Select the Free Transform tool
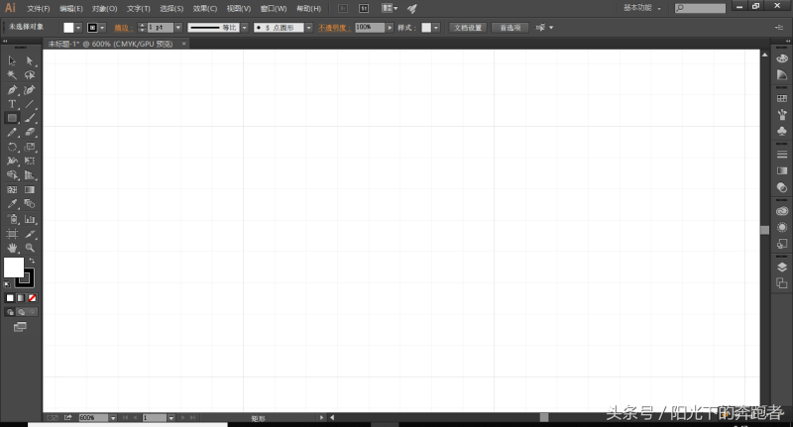Image resolution: width=793 pixels, height=427 pixels. point(30,161)
